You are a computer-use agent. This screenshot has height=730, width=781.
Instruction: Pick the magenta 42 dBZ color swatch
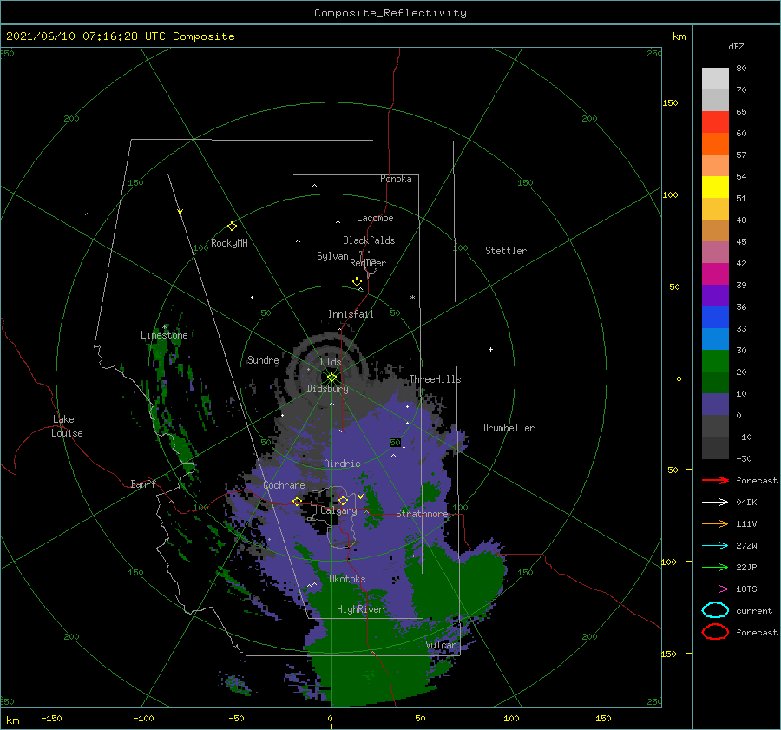click(x=715, y=274)
